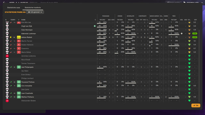Click substituted-on icon for Youssouf Fofana

click(x=19, y=82)
